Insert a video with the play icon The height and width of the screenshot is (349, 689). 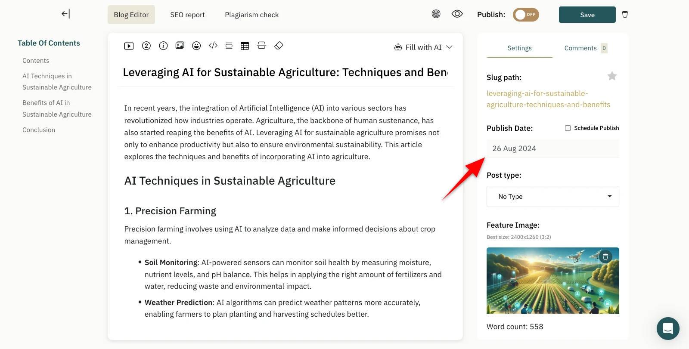click(x=129, y=46)
